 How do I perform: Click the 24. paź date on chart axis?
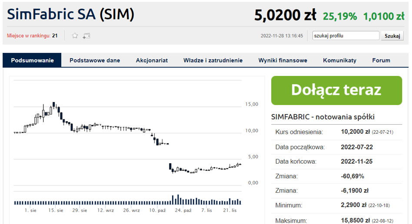183,211
